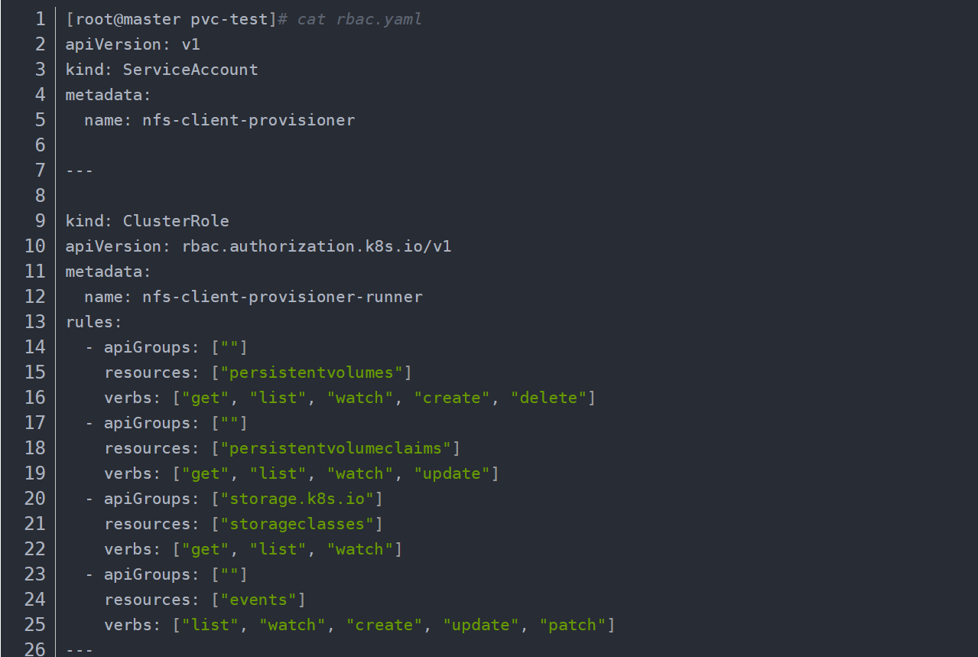
Task: Click the "rules:" key
Action: click(x=94, y=322)
